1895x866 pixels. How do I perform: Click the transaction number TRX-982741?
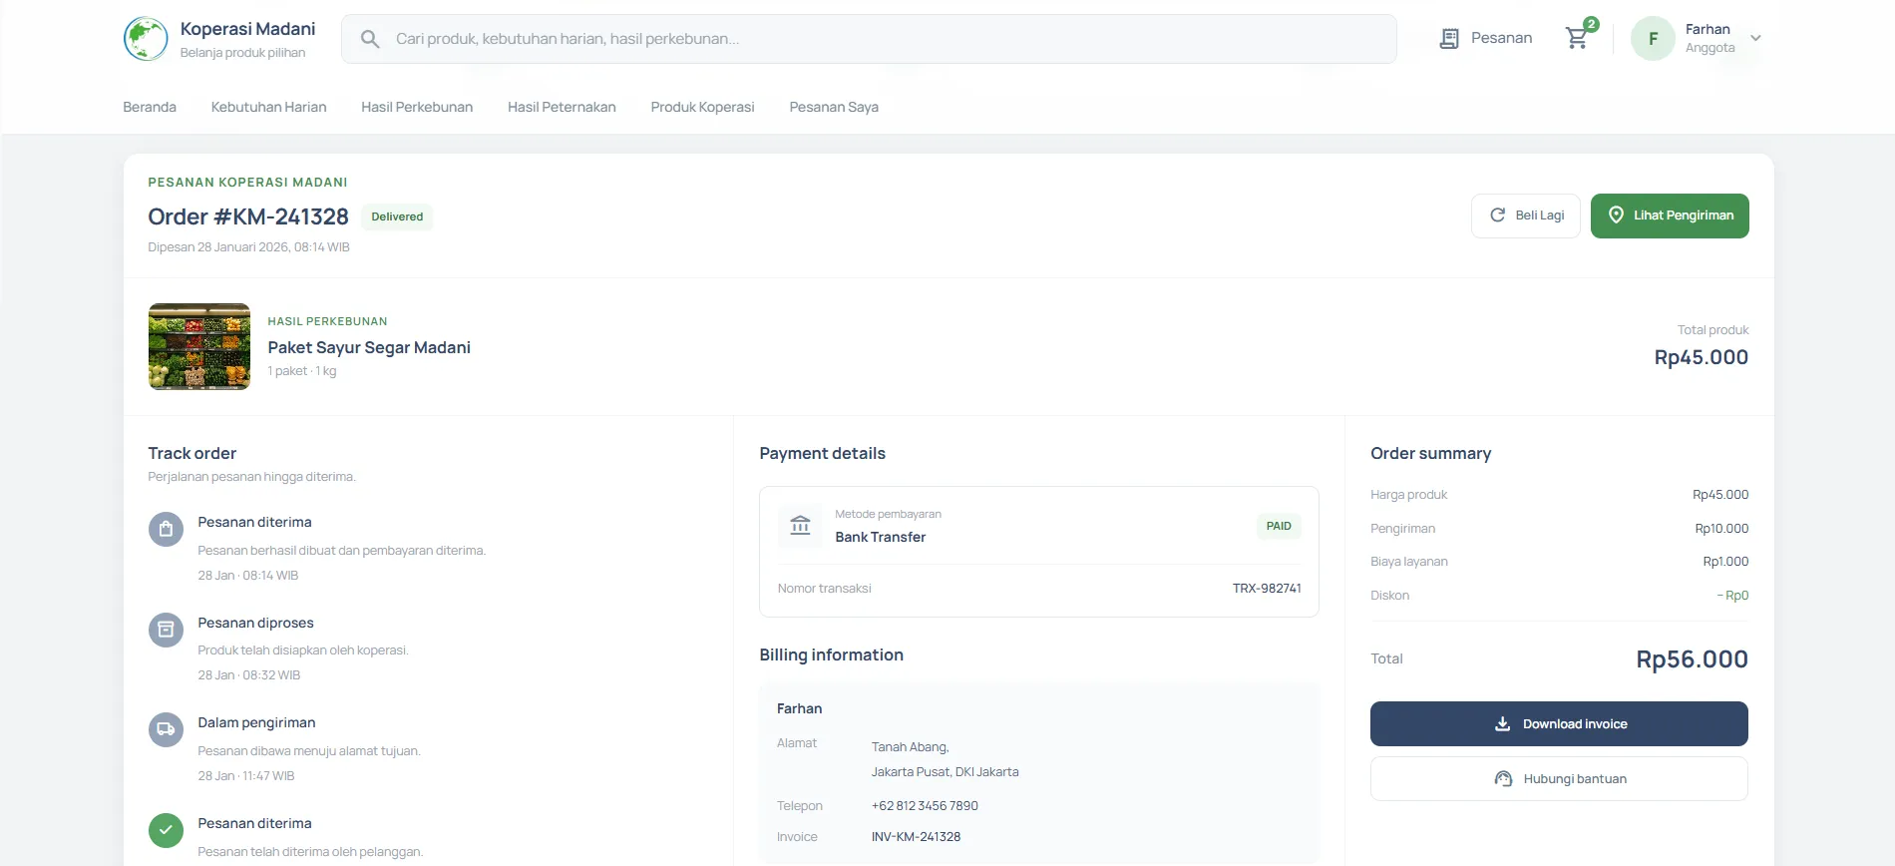(x=1267, y=589)
